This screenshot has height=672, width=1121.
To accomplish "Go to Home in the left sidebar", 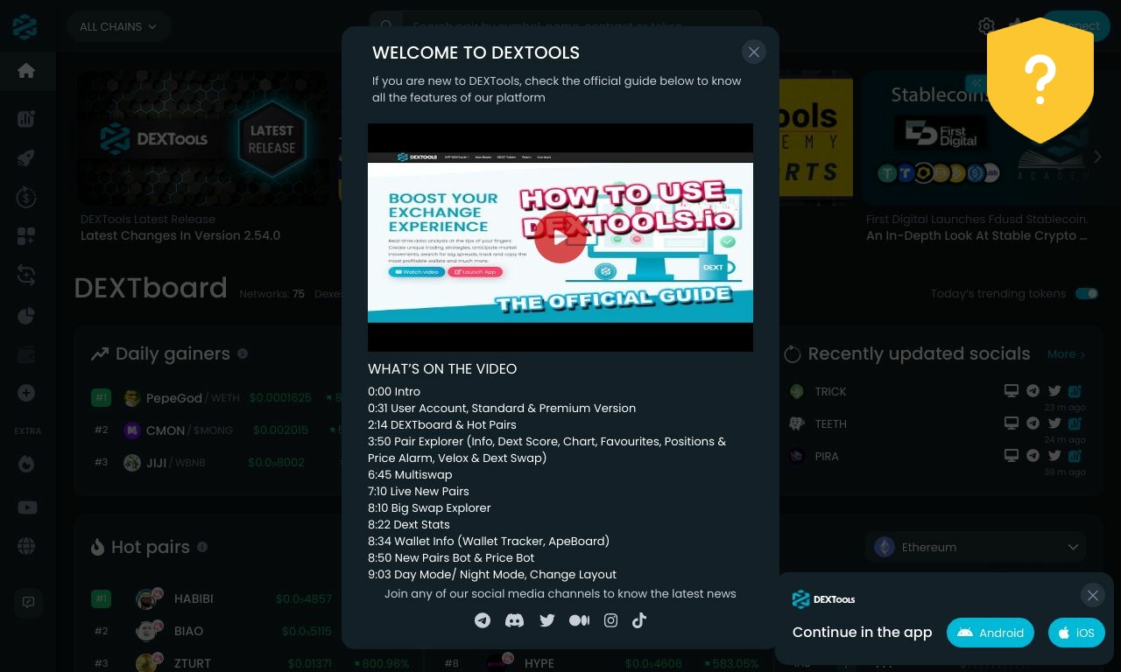I will pos(26,70).
